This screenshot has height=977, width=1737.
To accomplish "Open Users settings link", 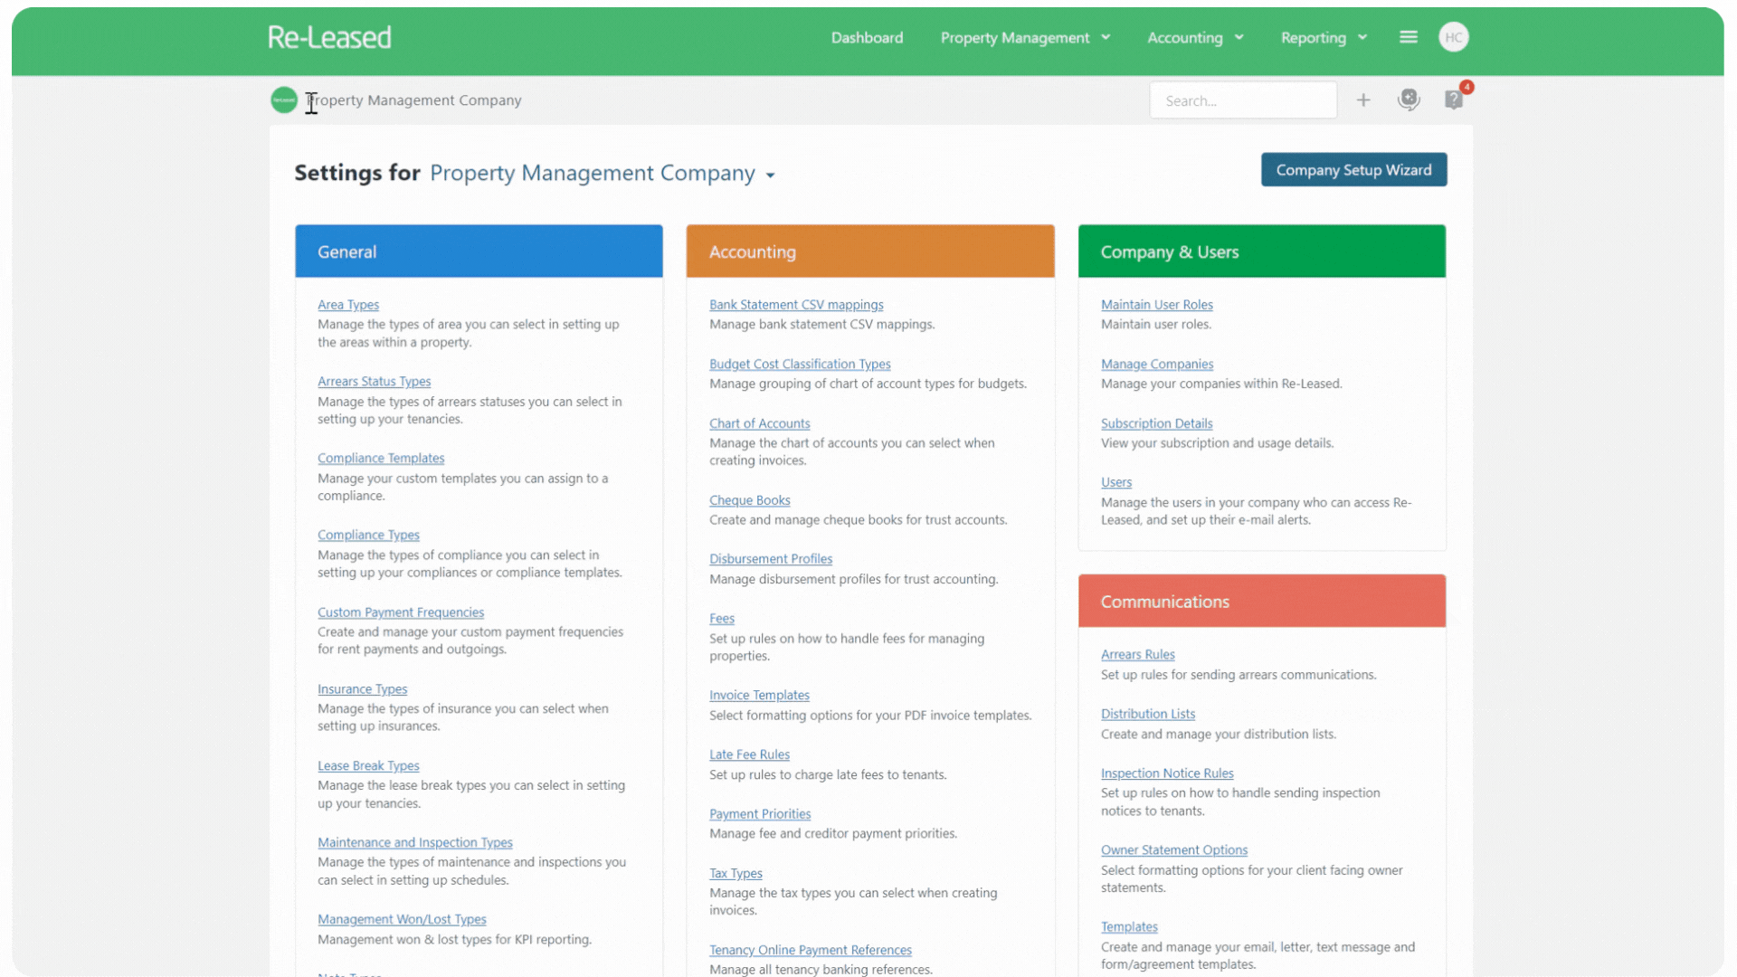I will (1115, 482).
